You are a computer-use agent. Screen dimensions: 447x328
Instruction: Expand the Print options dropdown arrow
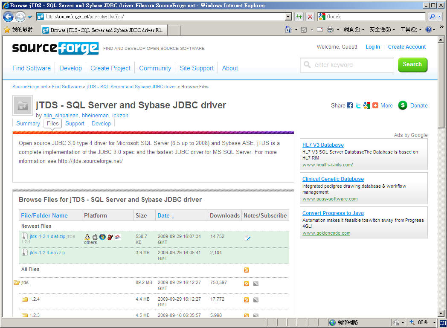point(338,29)
